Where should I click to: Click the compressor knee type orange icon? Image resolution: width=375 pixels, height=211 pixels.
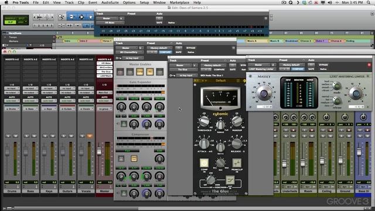(x=134, y=159)
